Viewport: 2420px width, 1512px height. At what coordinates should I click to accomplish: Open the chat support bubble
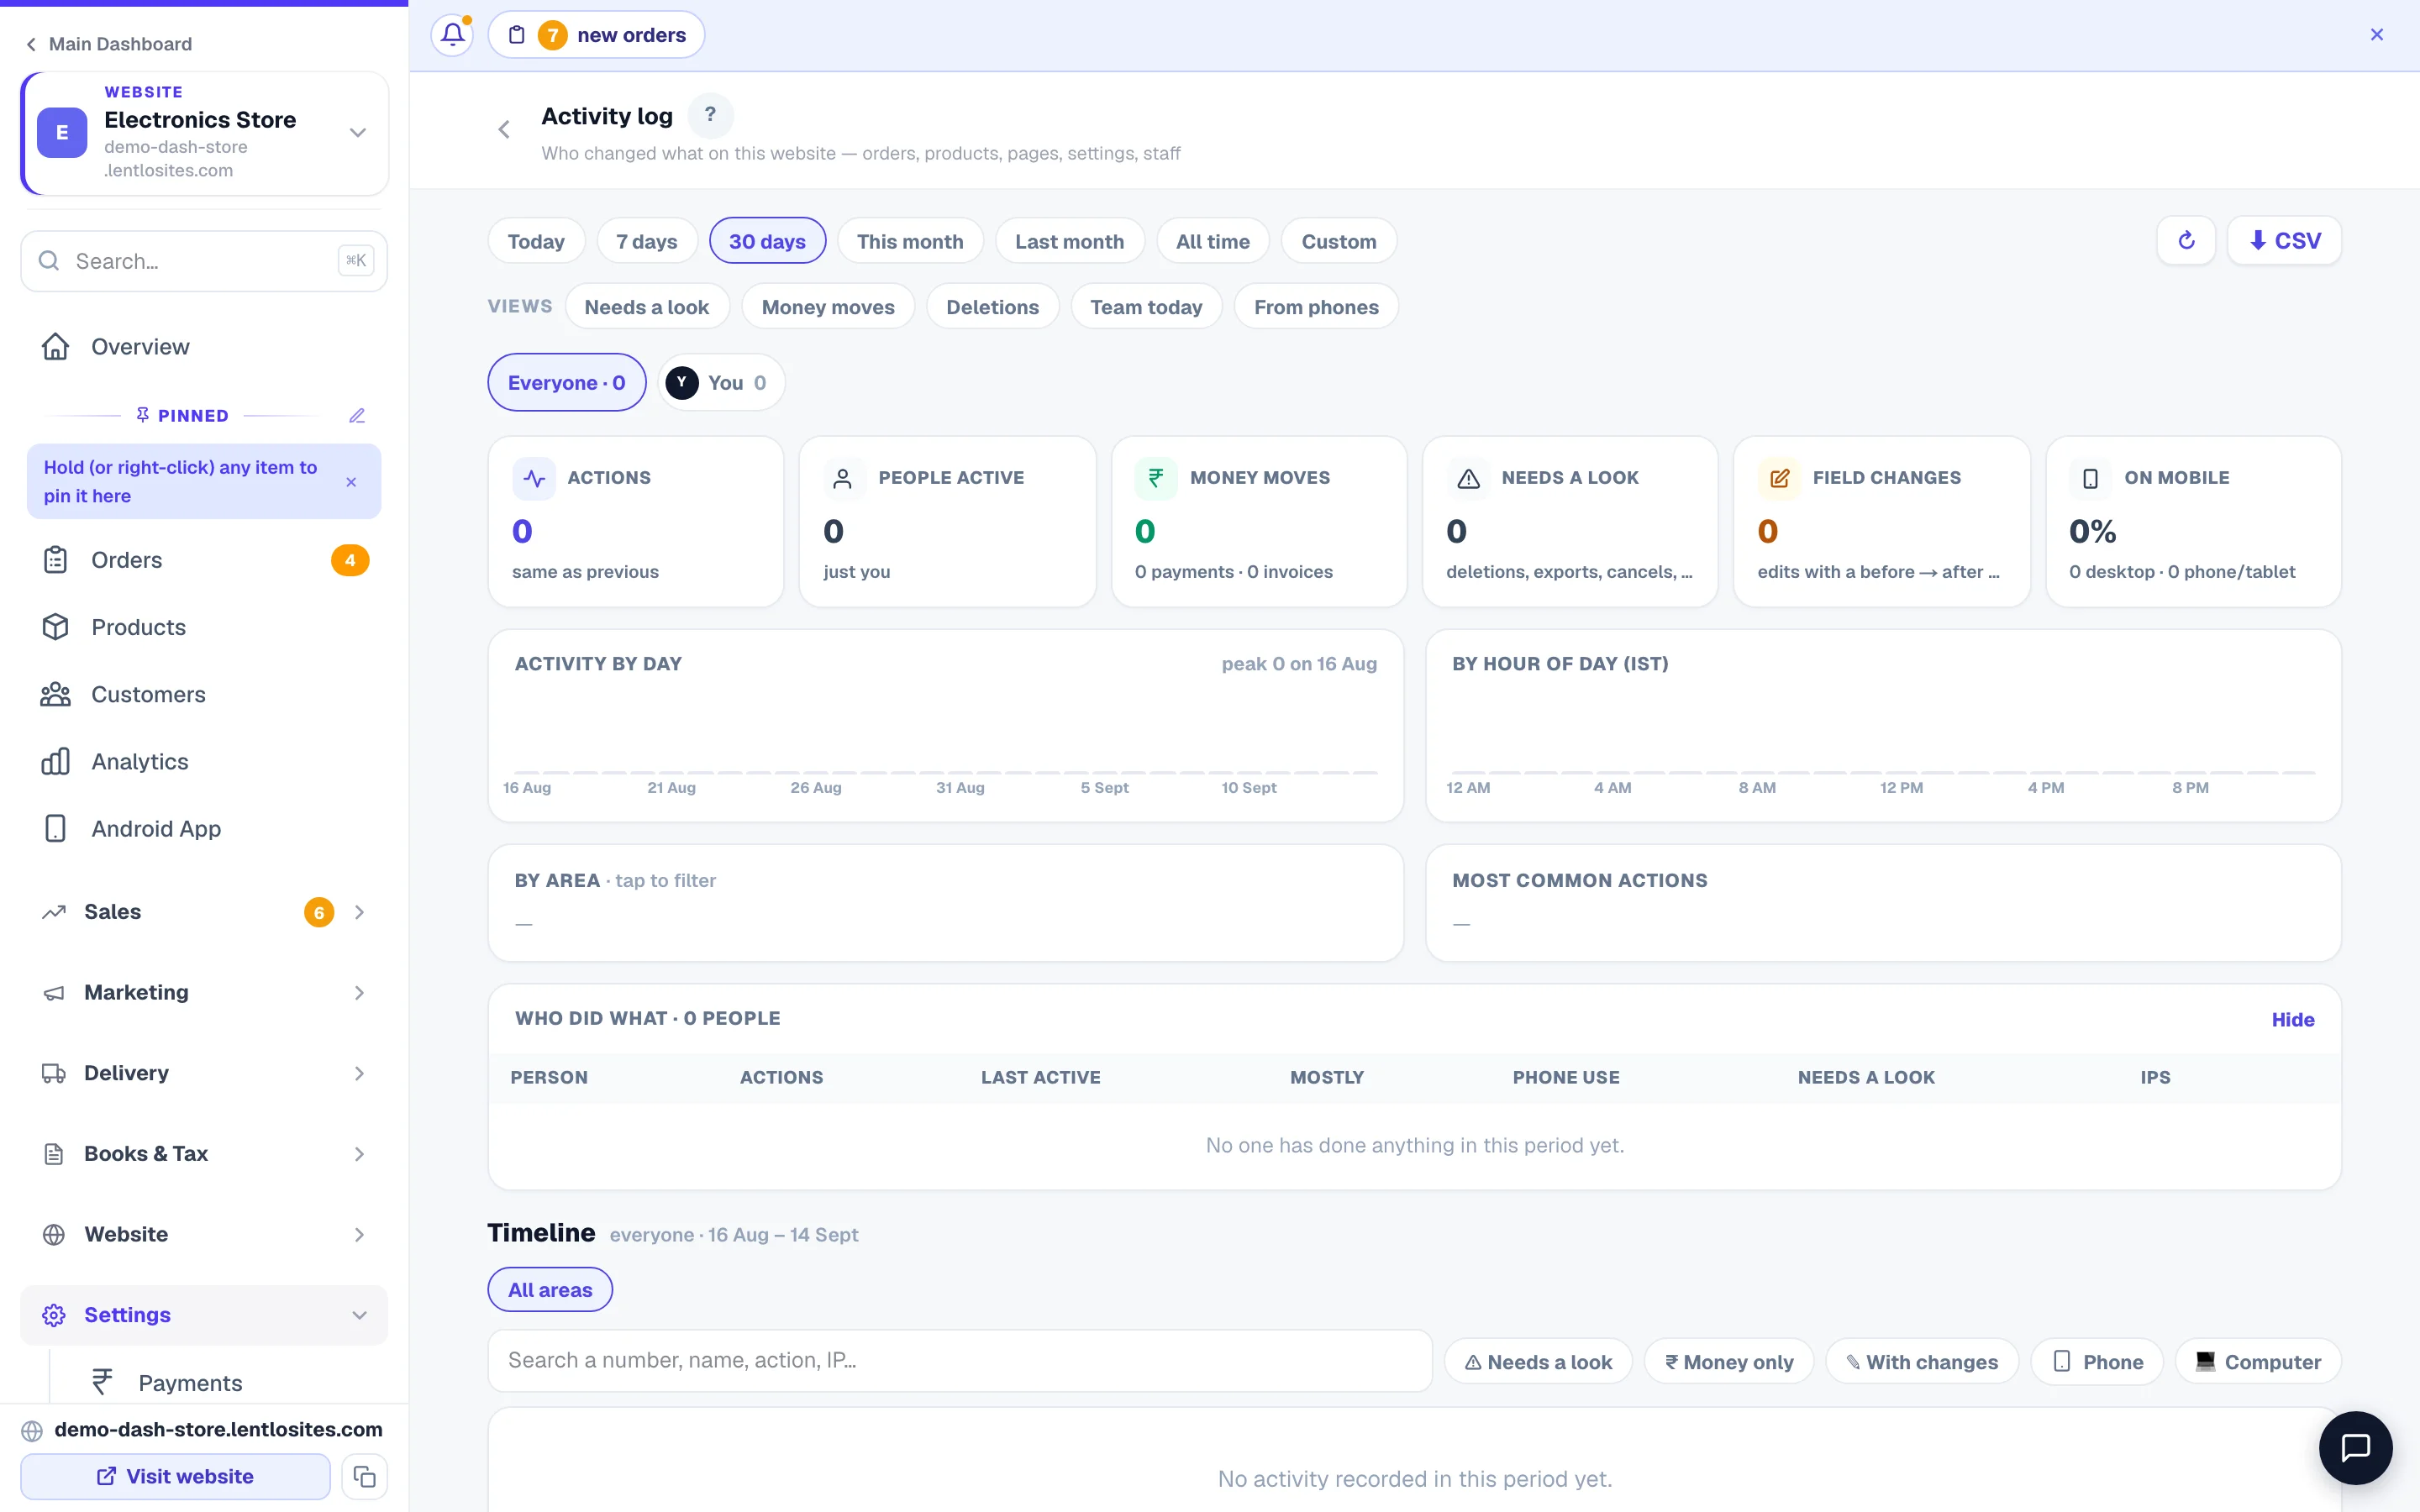pos(2355,1447)
